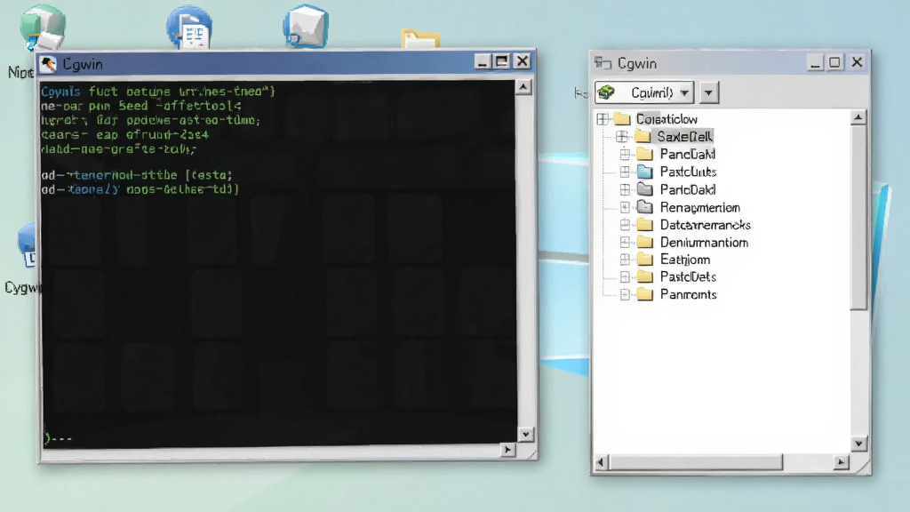Click the tree panel scroll down arrow
Screen dimensions: 910x512
[859, 444]
